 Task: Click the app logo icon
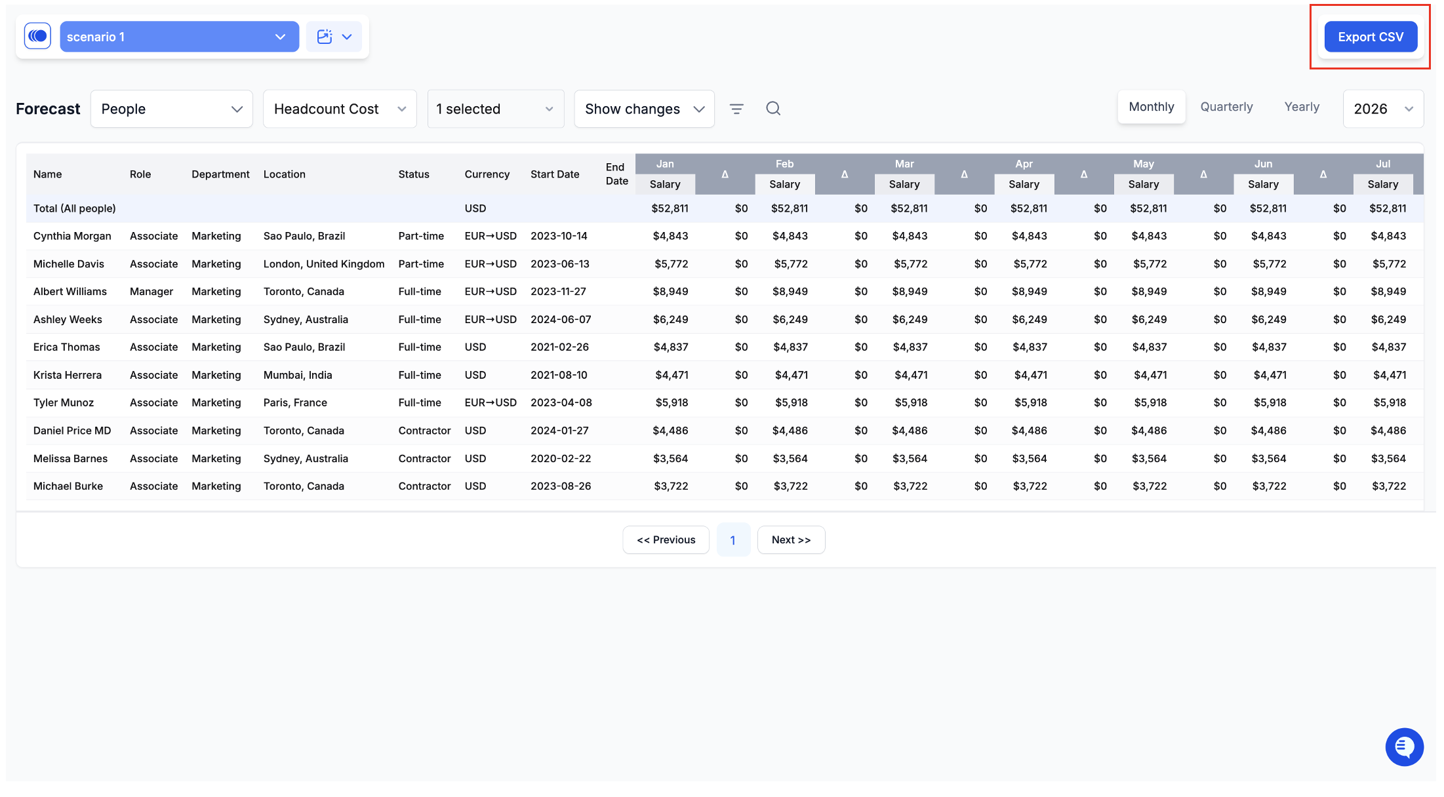coord(37,36)
